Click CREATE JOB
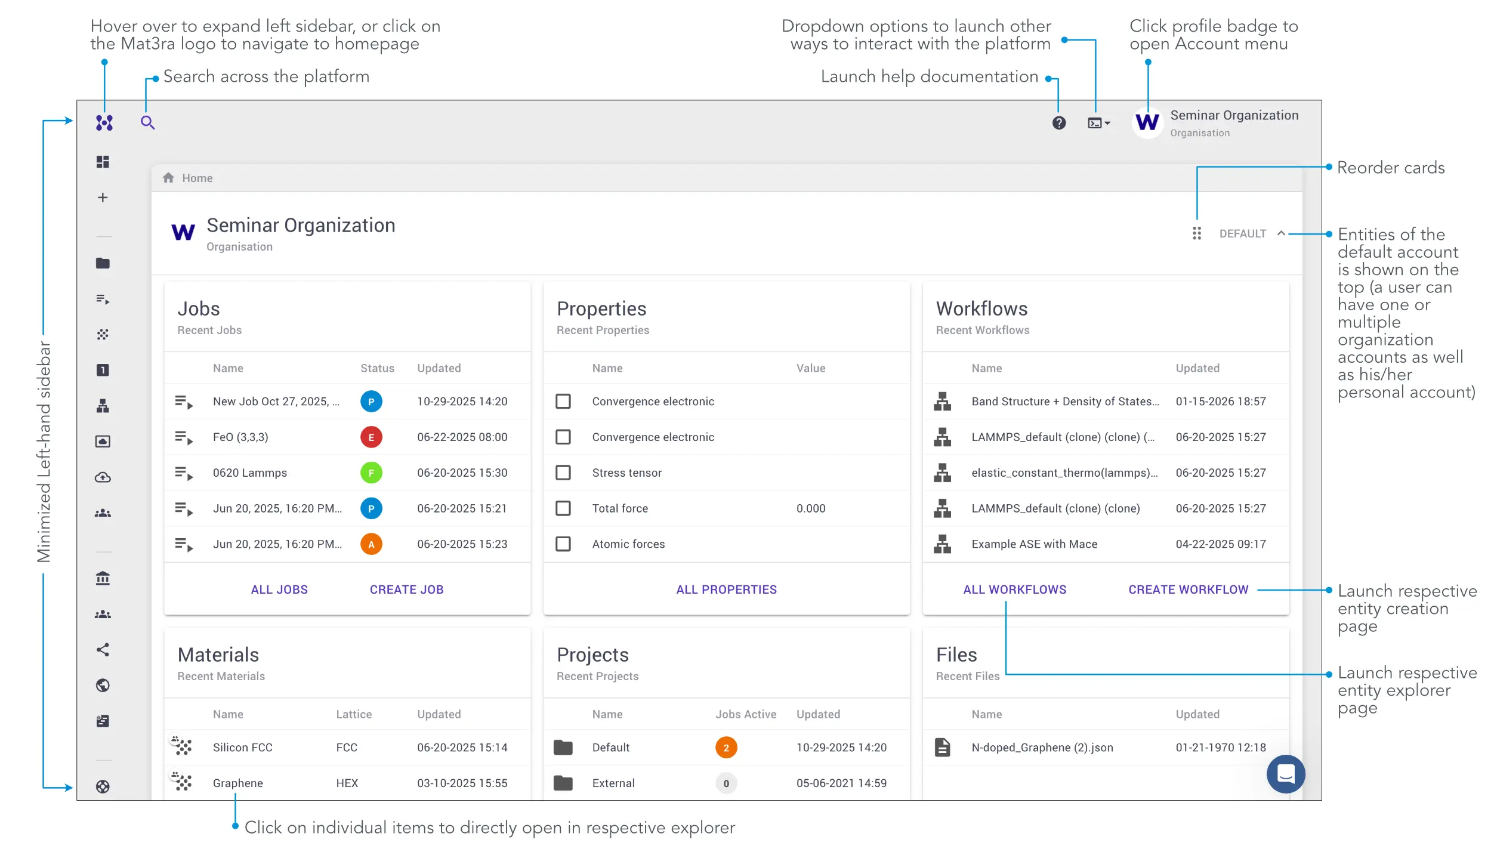The height and width of the screenshot is (852, 1494). click(406, 589)
